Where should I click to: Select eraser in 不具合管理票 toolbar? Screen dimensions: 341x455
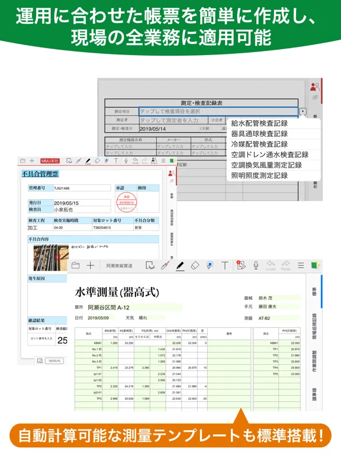(x=98, y=161)
